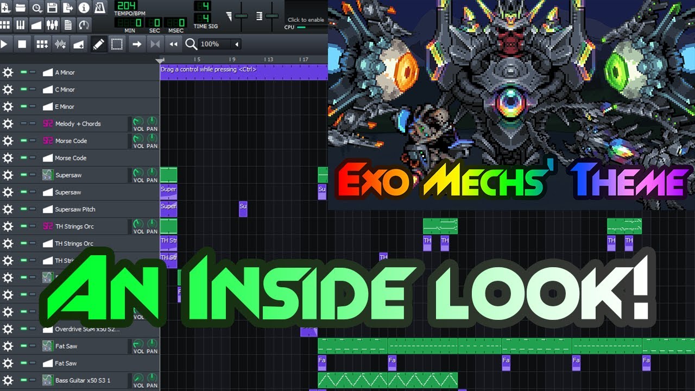Click the Supersaw Pitch track name
The image size is (695, 391).
pyautogui.click(x=75, y=210)
